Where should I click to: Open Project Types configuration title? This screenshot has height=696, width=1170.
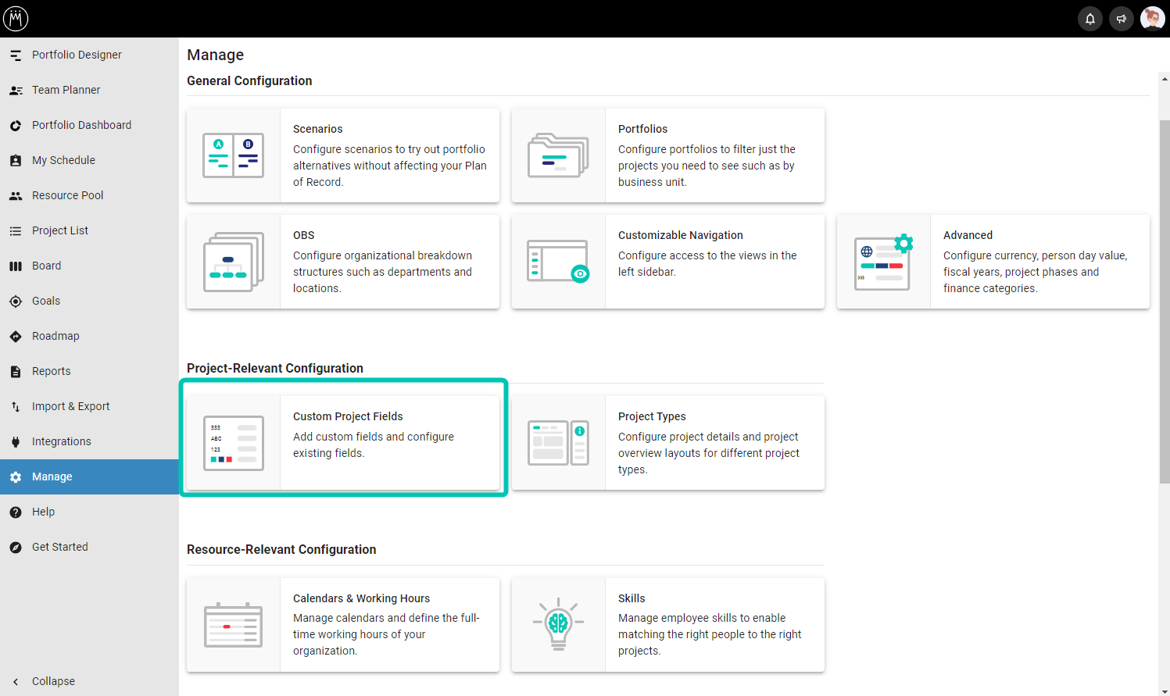click(652, 416)
